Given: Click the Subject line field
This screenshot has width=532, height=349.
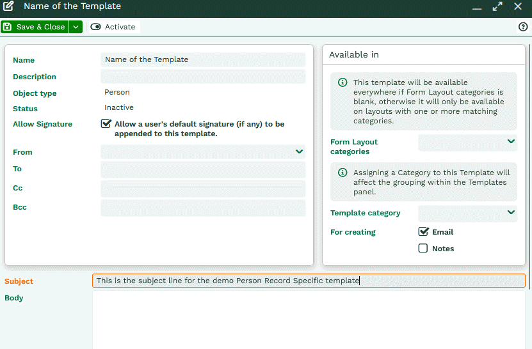Looking at the screenshot, I should [x=309, y=281].
